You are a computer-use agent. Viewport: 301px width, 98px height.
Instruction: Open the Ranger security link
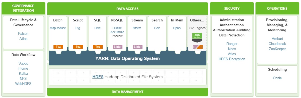click(x=232, y=44)
